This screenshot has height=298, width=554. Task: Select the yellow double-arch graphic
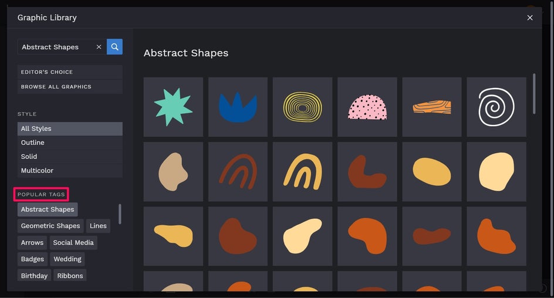302,172
